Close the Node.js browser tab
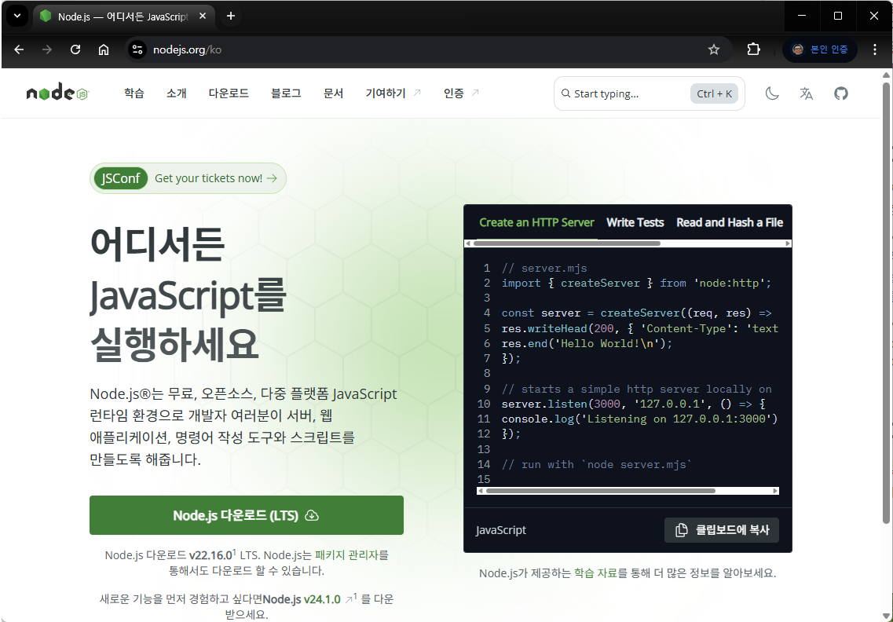 [202, 16]
